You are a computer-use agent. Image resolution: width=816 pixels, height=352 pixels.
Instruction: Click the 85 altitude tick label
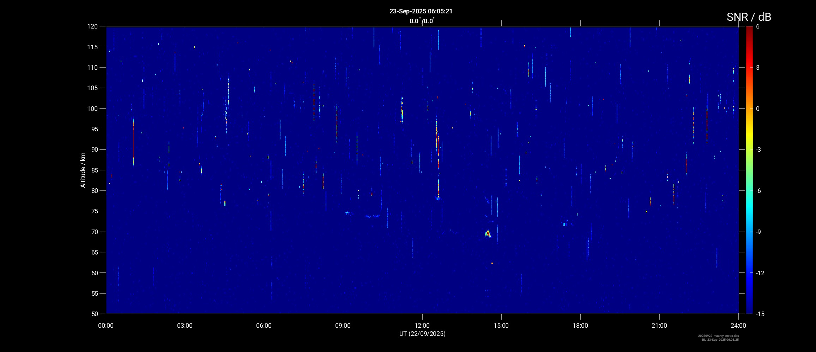coord(93,170)
